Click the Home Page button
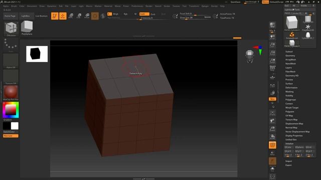 point(11,16)
